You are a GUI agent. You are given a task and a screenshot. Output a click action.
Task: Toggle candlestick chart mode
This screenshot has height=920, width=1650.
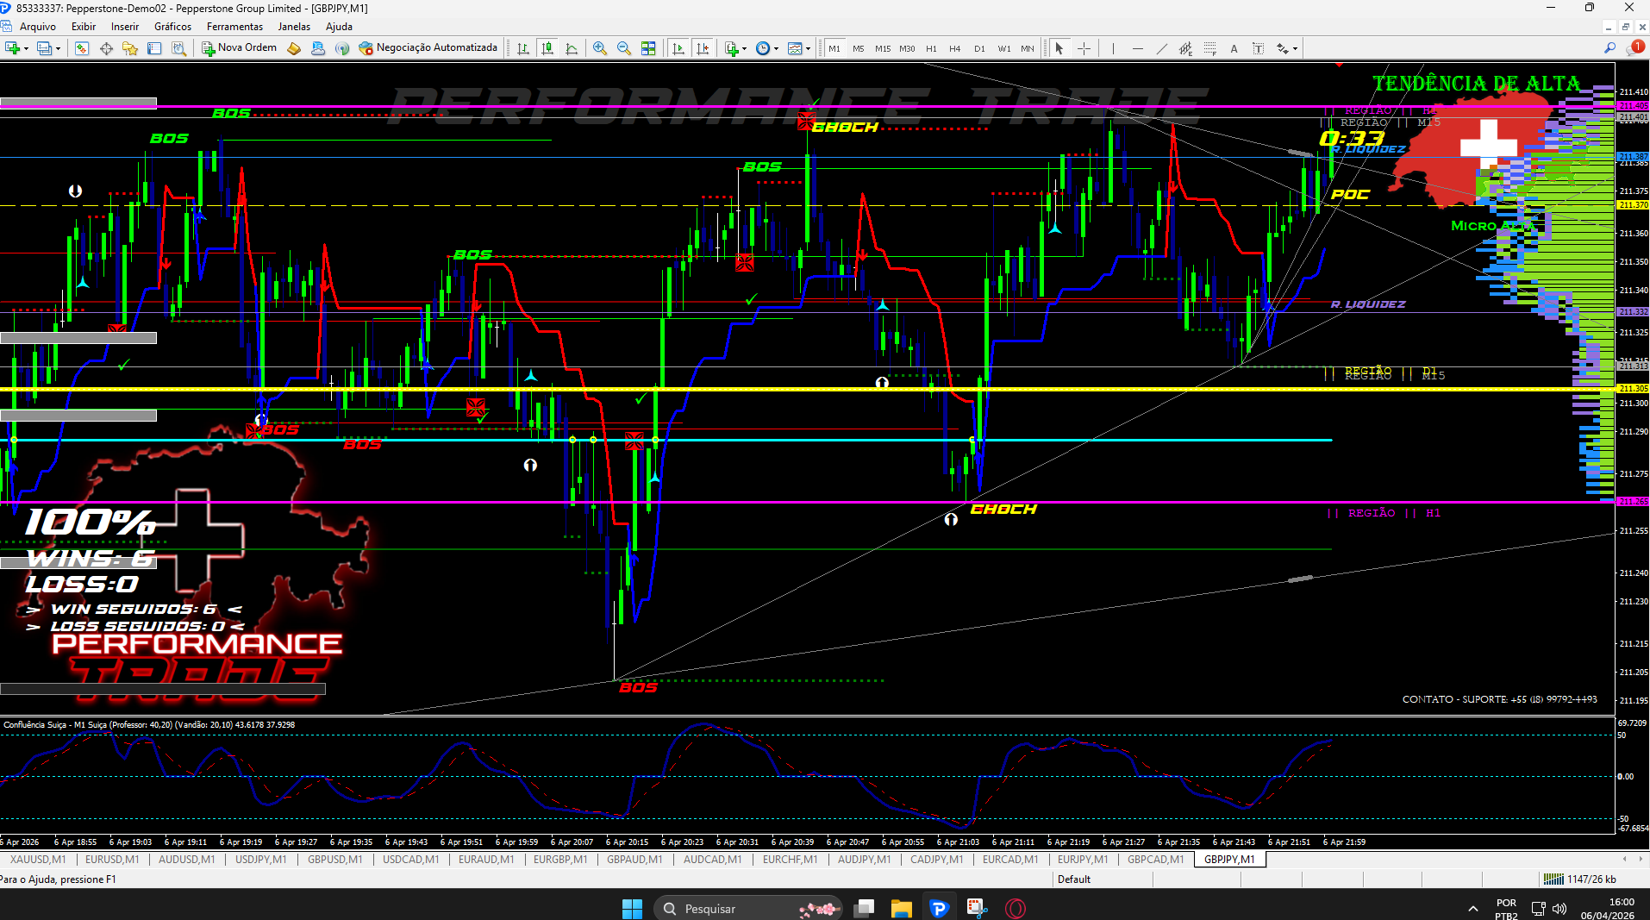(547, 48)
